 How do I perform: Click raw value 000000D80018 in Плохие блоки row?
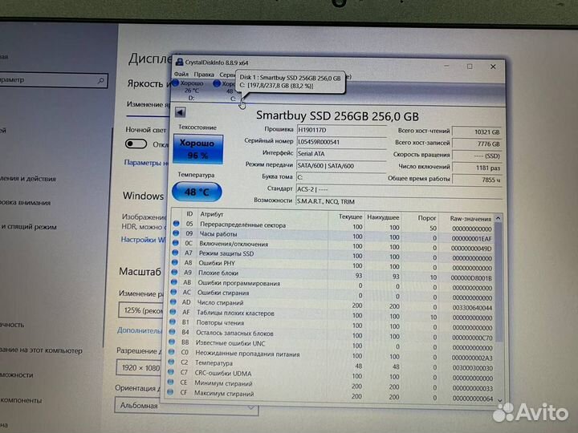471,278
